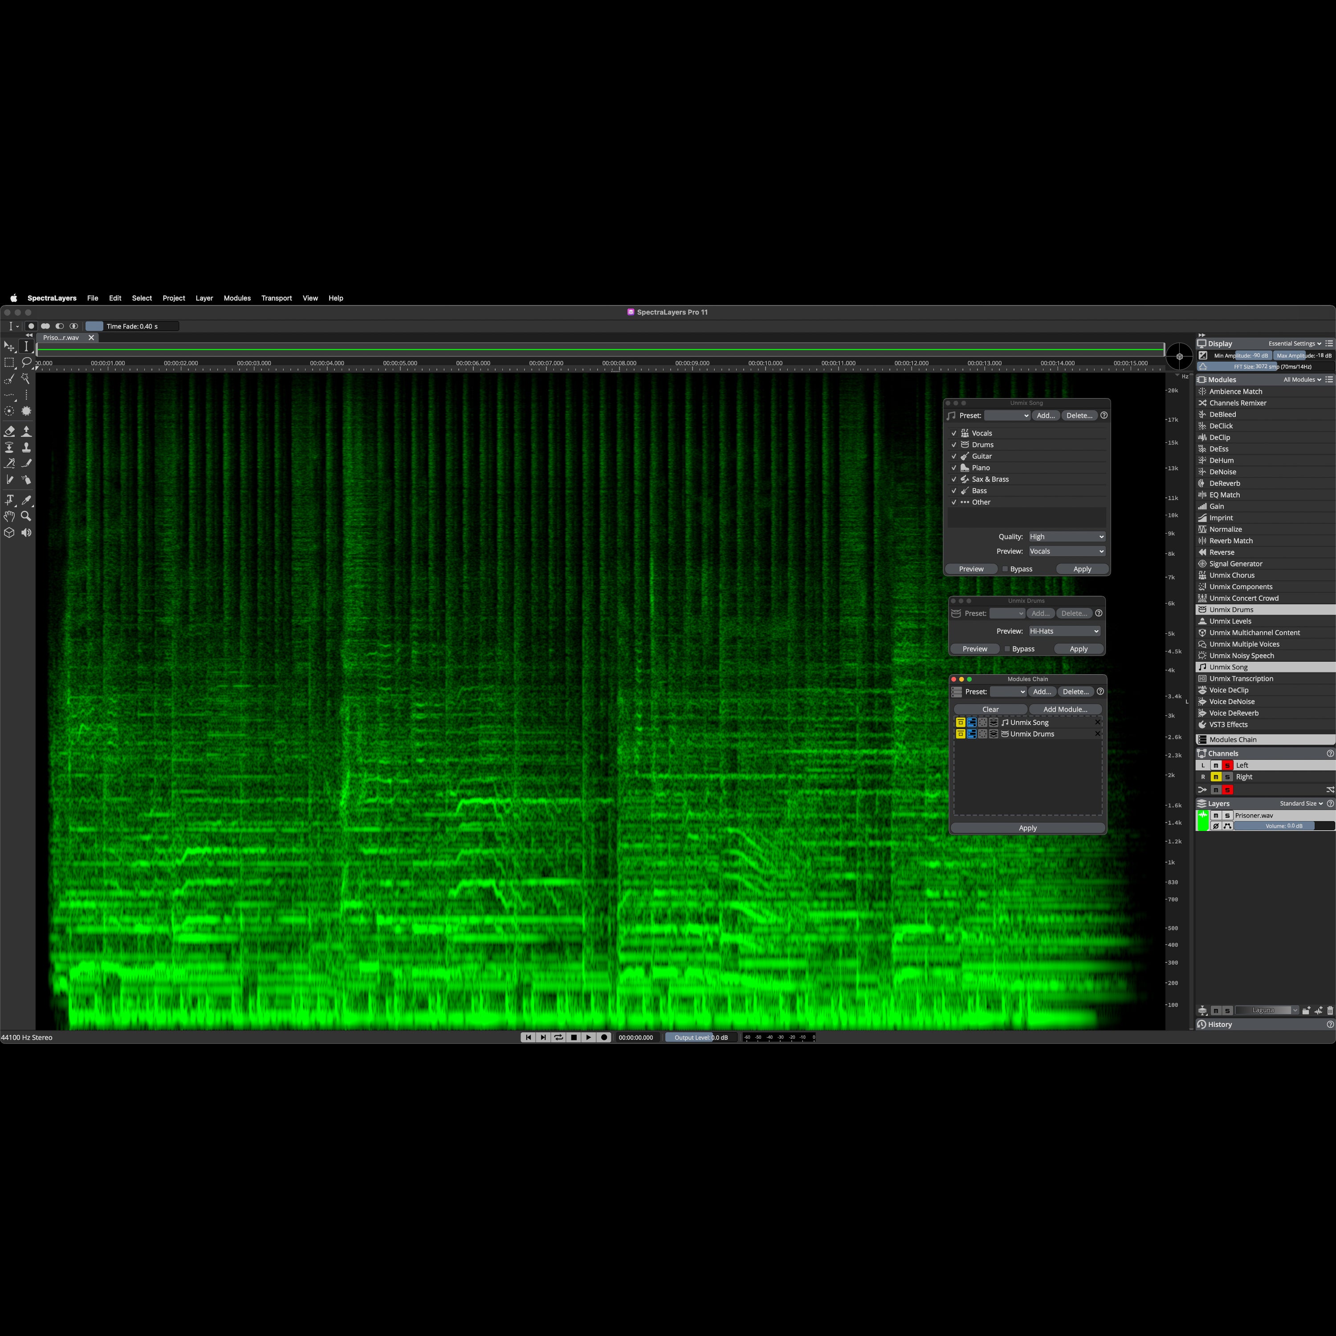The height and width of the screenshot is (1336, 1336).
Task: Open the Modules menu
Action: [237, 298]
